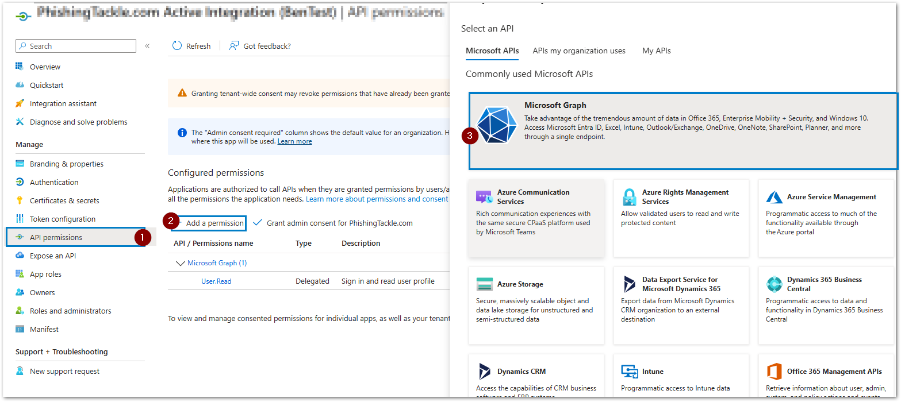The height and width of the screenshot is (402, 901).
Task: Click the Branding & properties icon
Action: click(x=20, y=164)
